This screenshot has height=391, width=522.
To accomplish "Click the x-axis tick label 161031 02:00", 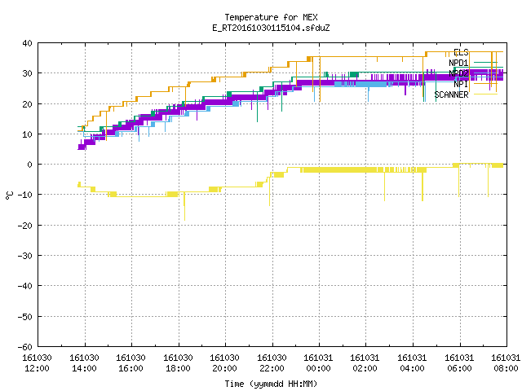I will (365, 363).
